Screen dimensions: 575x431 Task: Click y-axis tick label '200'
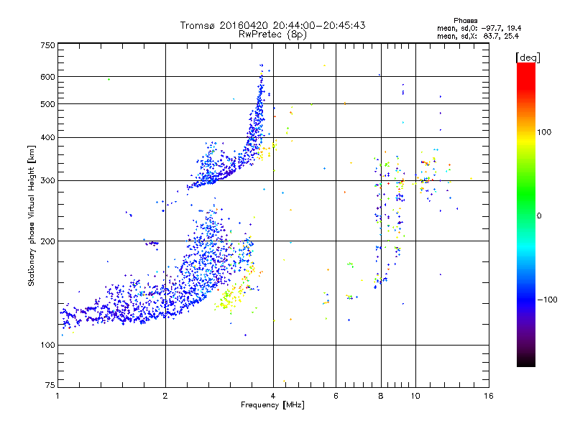pos(47,241)
